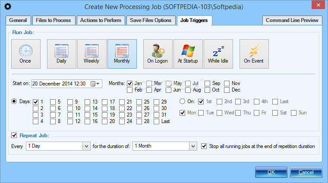Choose the Daily calendar trigger

click(61, 54)
